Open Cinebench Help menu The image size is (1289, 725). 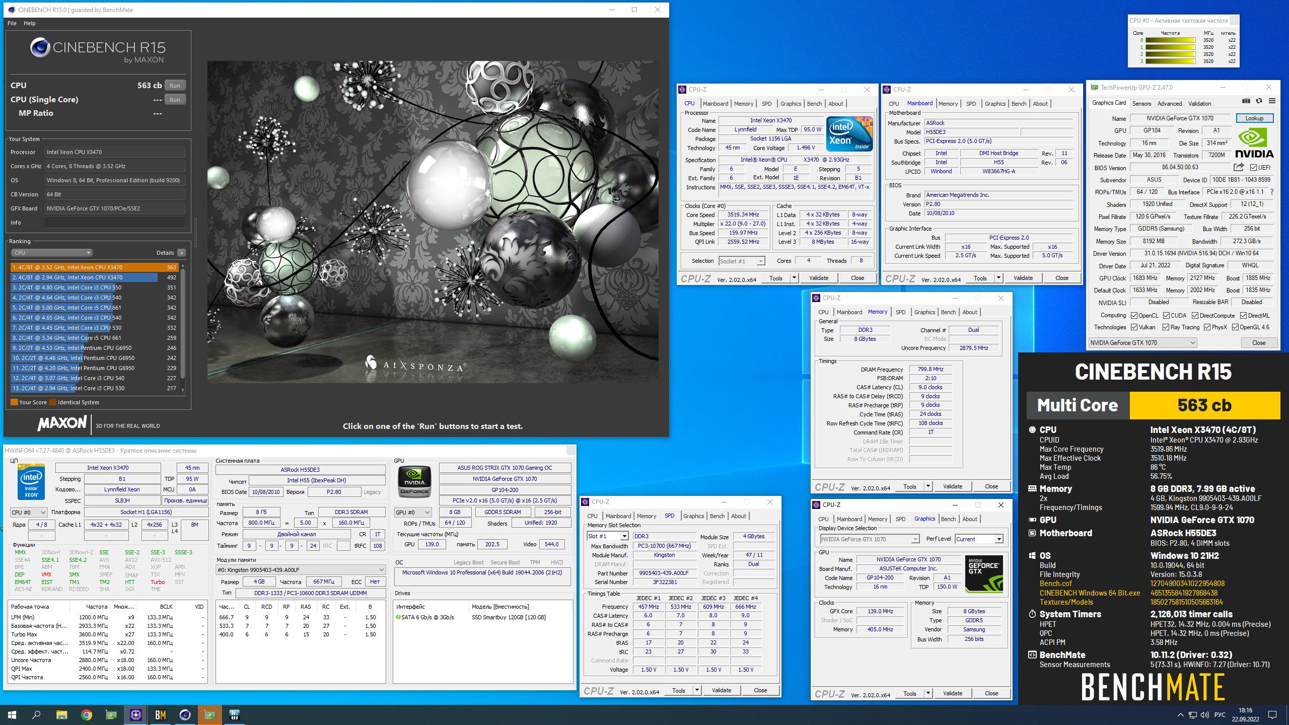click(x=30, y=23)
